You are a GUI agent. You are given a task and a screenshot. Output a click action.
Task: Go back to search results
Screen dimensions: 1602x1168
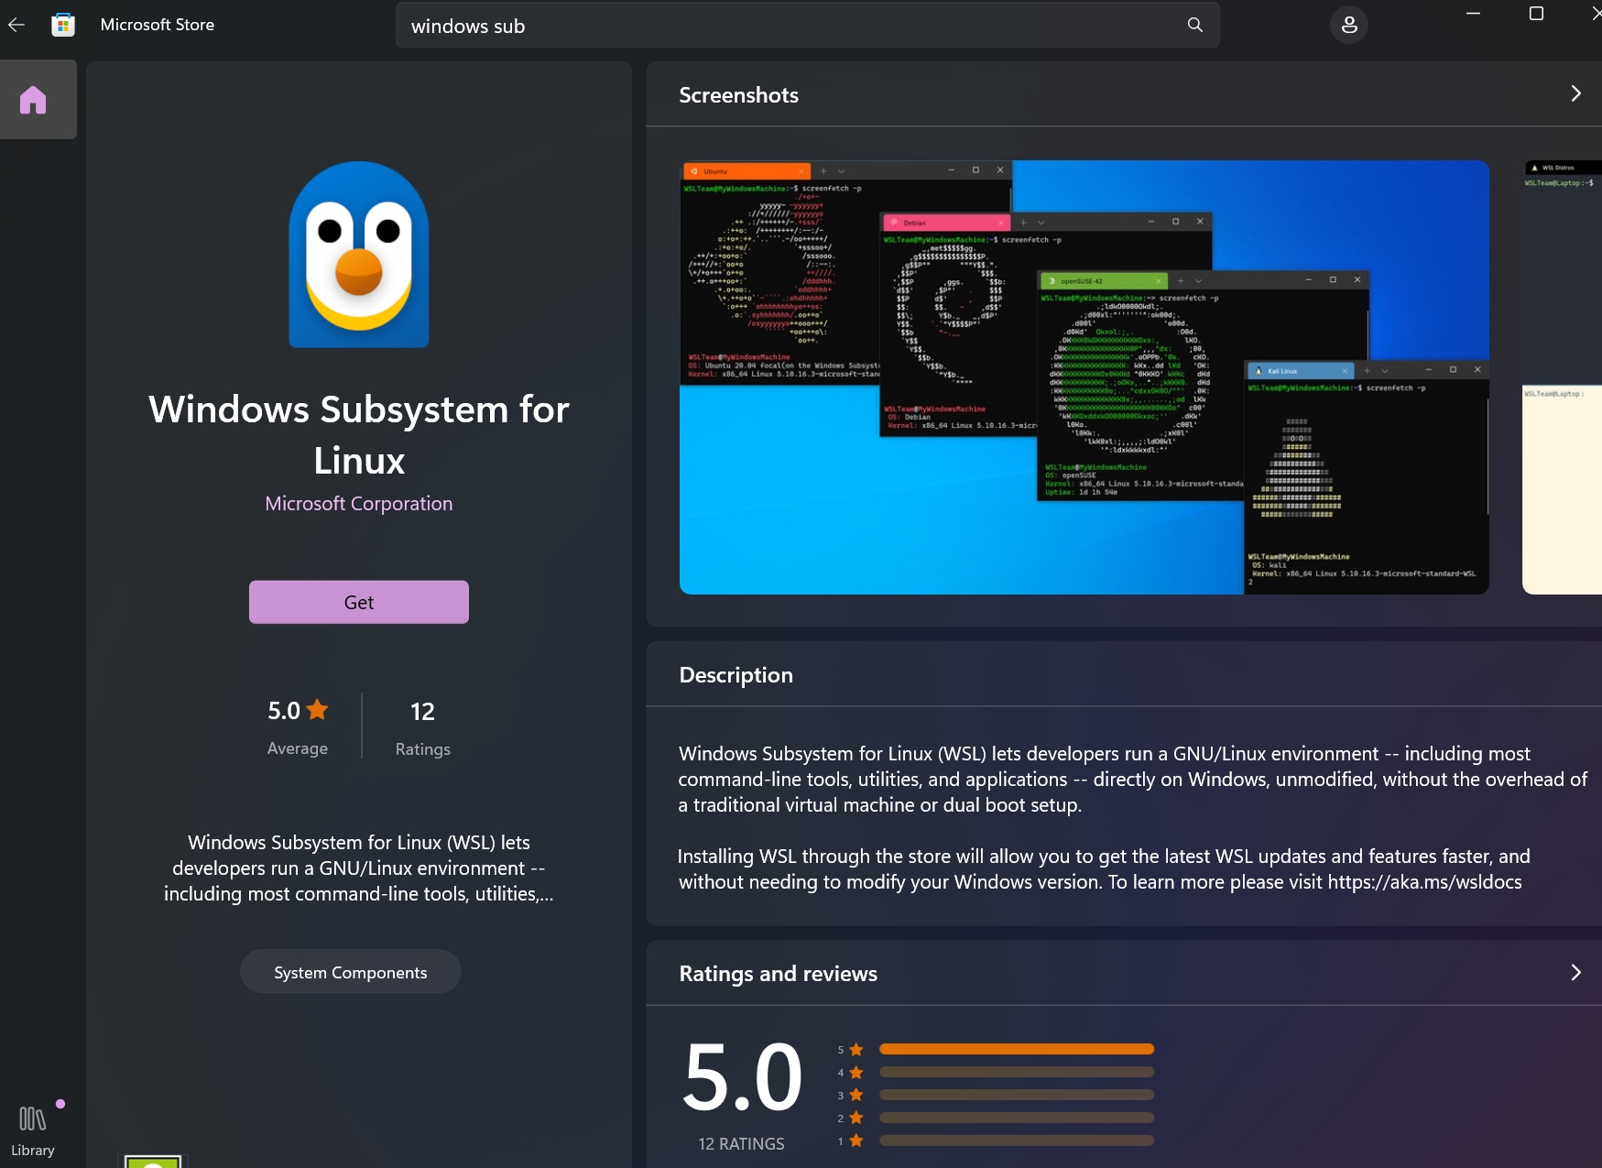(x=16, y=25)
